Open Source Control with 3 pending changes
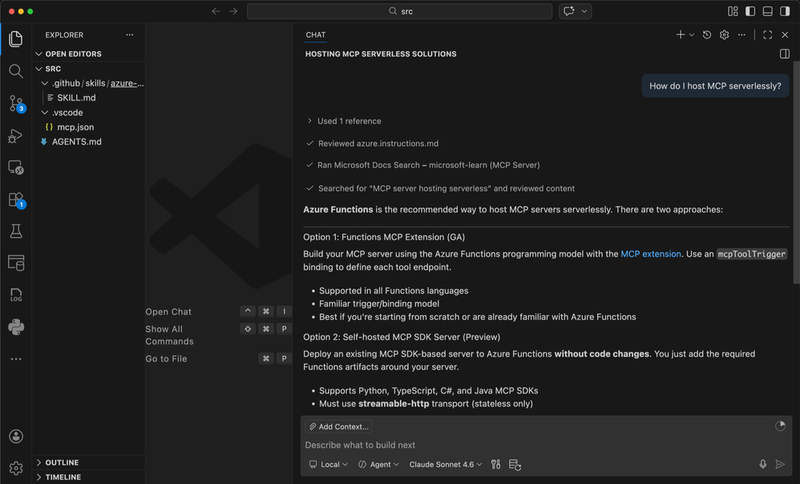This screenshot has width=800, height=484. [x=15, y=103]
